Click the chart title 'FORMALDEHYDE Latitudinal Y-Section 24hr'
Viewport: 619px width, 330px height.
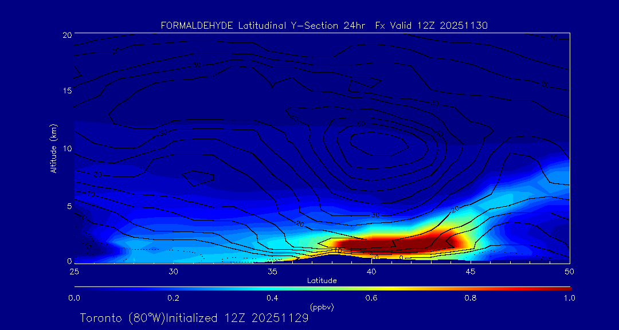click(263, 26)
